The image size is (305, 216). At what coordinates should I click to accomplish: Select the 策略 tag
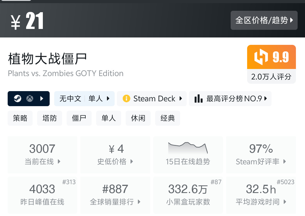click(20, 118)
